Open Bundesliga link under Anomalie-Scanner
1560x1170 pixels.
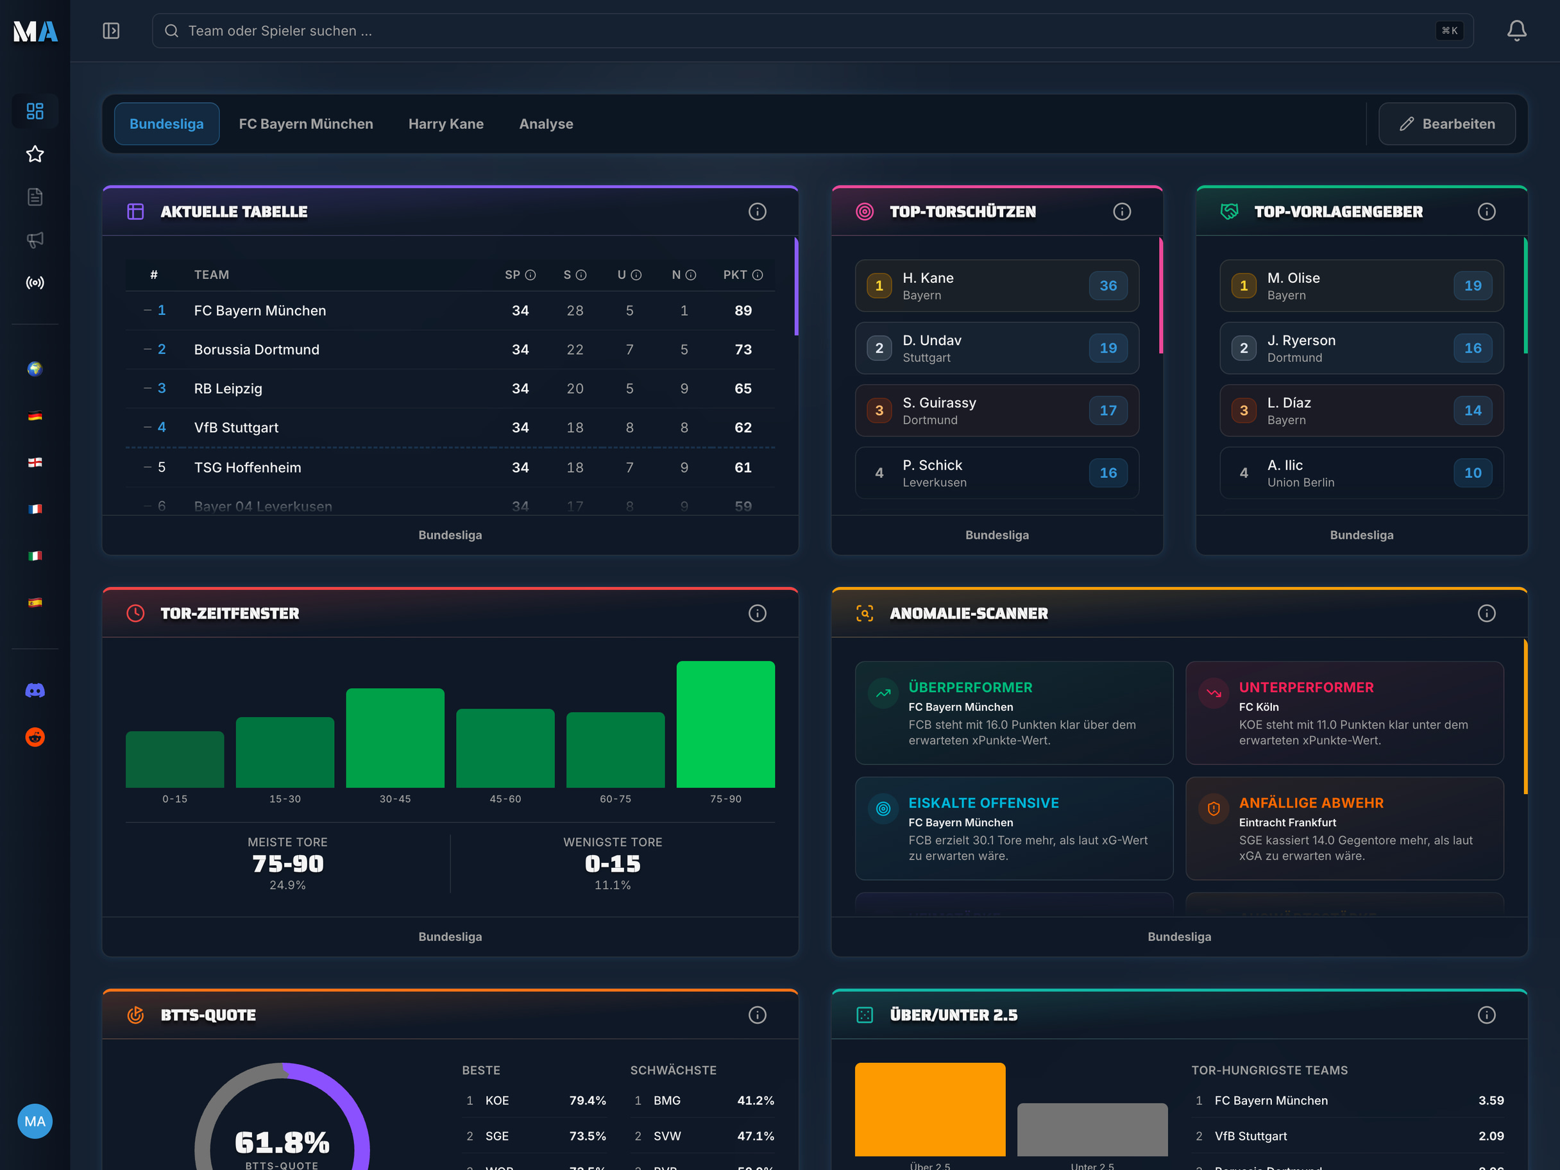click(x=1179, y=937)
